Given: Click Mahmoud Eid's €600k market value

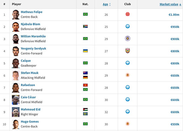Looking at the screenshot, I should (175, 112).
